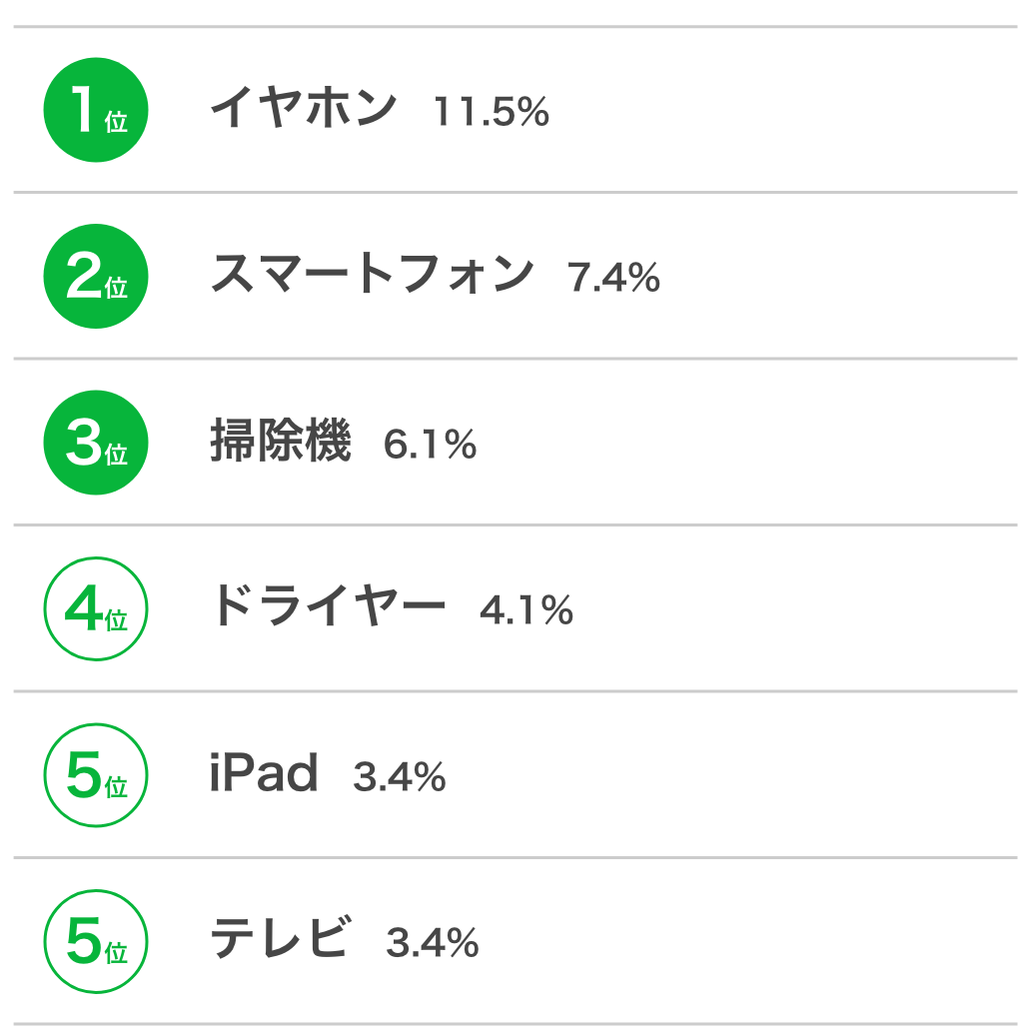Click the green 2位 rank badge
This screenshot has width=1029, height=1036.
(x=96, y=276)
